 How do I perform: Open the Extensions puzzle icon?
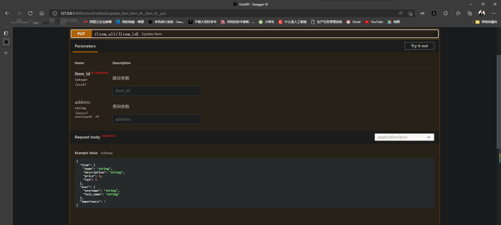445,13
